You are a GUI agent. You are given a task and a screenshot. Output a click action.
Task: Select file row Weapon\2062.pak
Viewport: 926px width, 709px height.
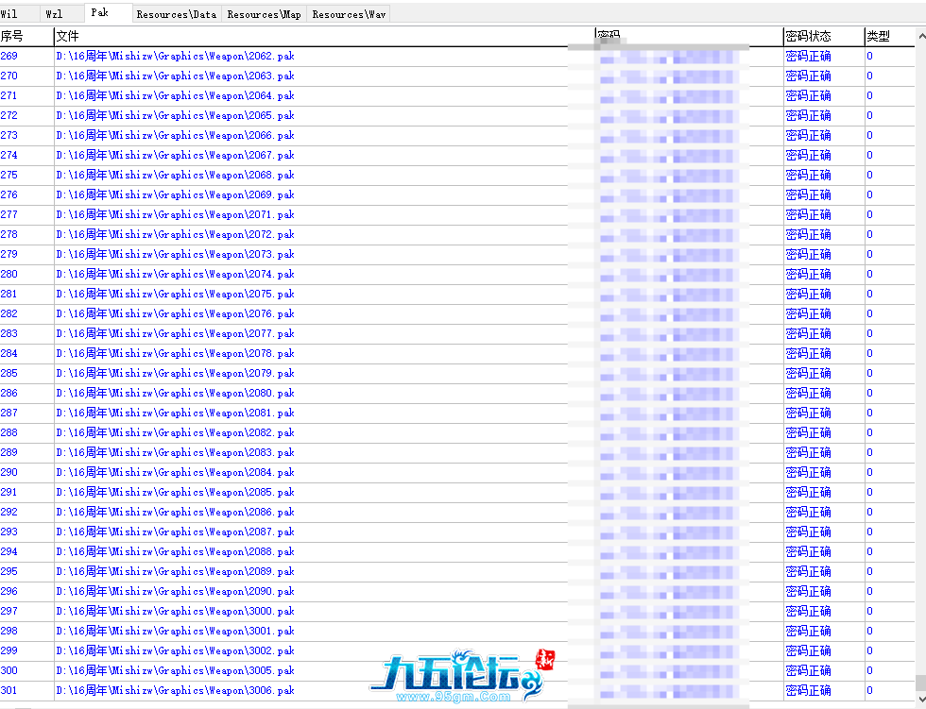(x=457, y=56)
